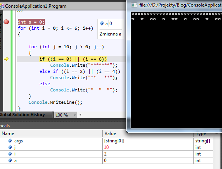Screen dimensions: 222x169
Task: Click the variable name i in Locals
Action: point(15,154)
